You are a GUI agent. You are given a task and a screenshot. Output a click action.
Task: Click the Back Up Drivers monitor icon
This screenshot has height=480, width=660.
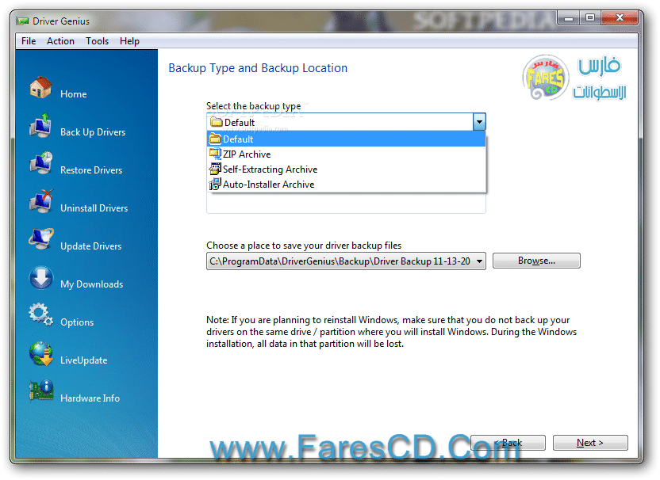coord(40,125)
